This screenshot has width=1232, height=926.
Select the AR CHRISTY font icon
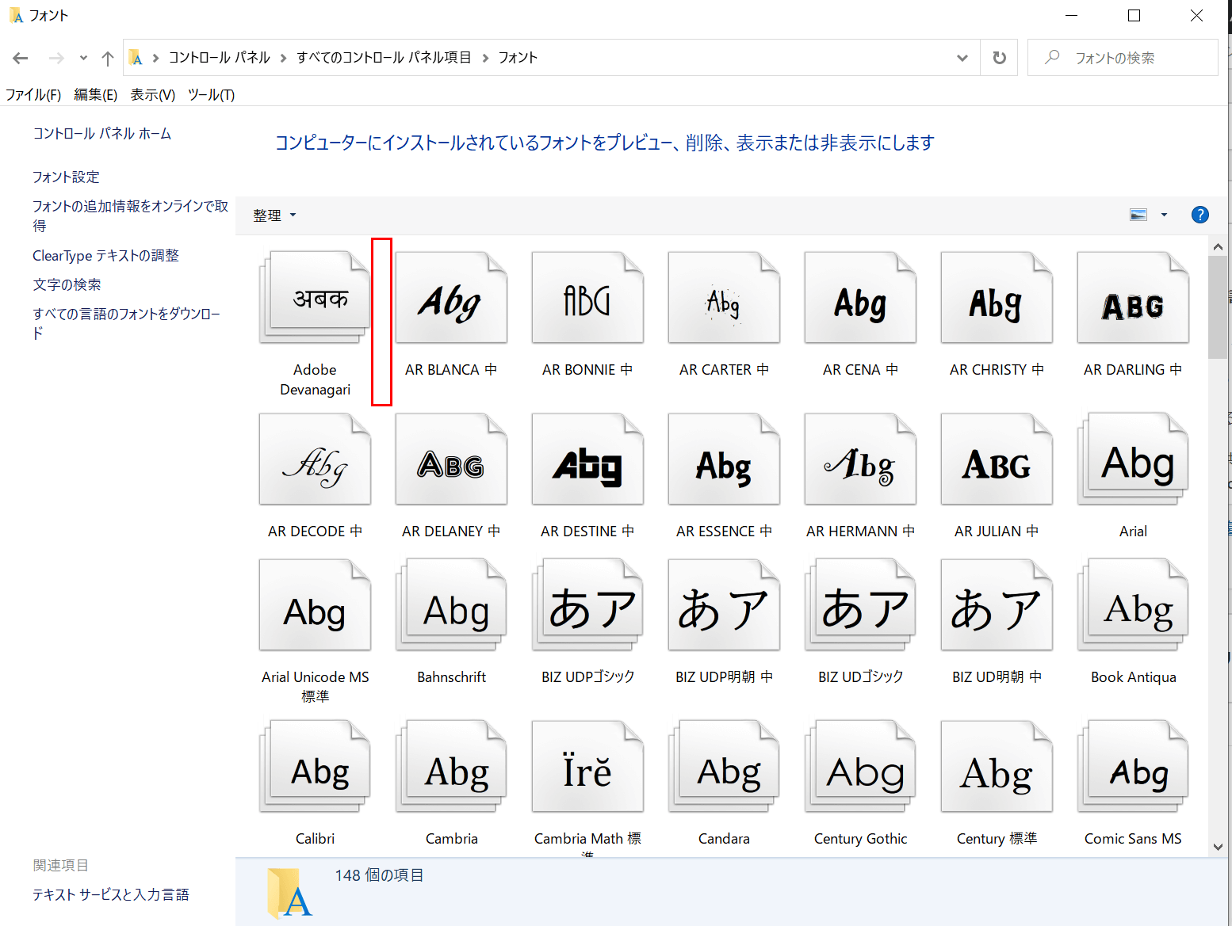[997, 298]
